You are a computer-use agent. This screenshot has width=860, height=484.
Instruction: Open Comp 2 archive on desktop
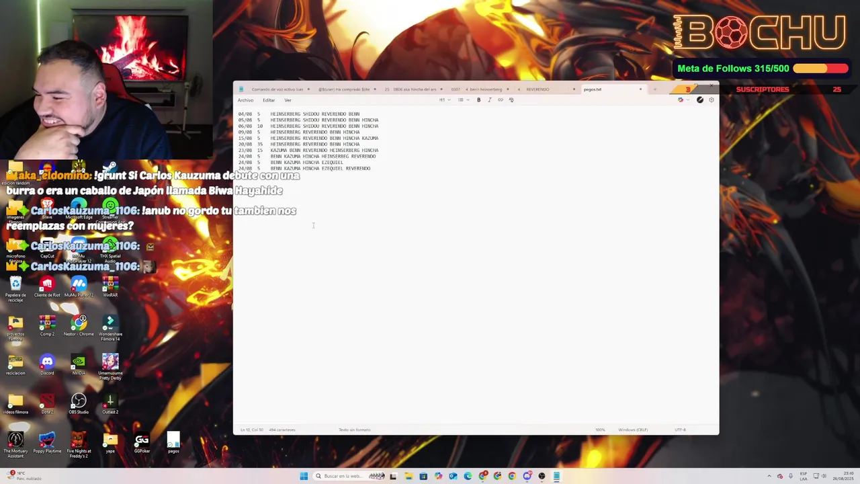[x=47, y=326]
